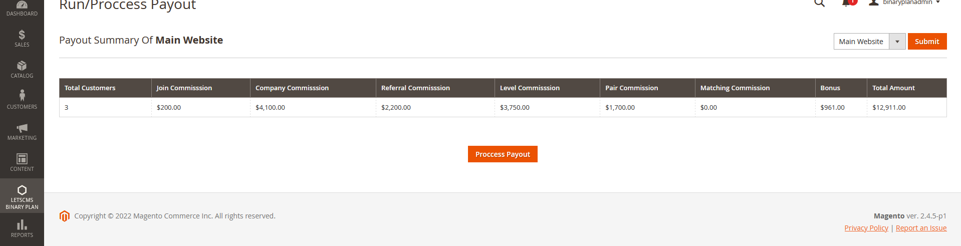Image resolution: width=961 pixels, height=246 pixels.
Task: Click the Total Amount column header
Action: tap(893, 88)
